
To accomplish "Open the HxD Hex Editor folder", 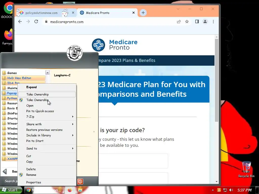I will coord(23,78).
